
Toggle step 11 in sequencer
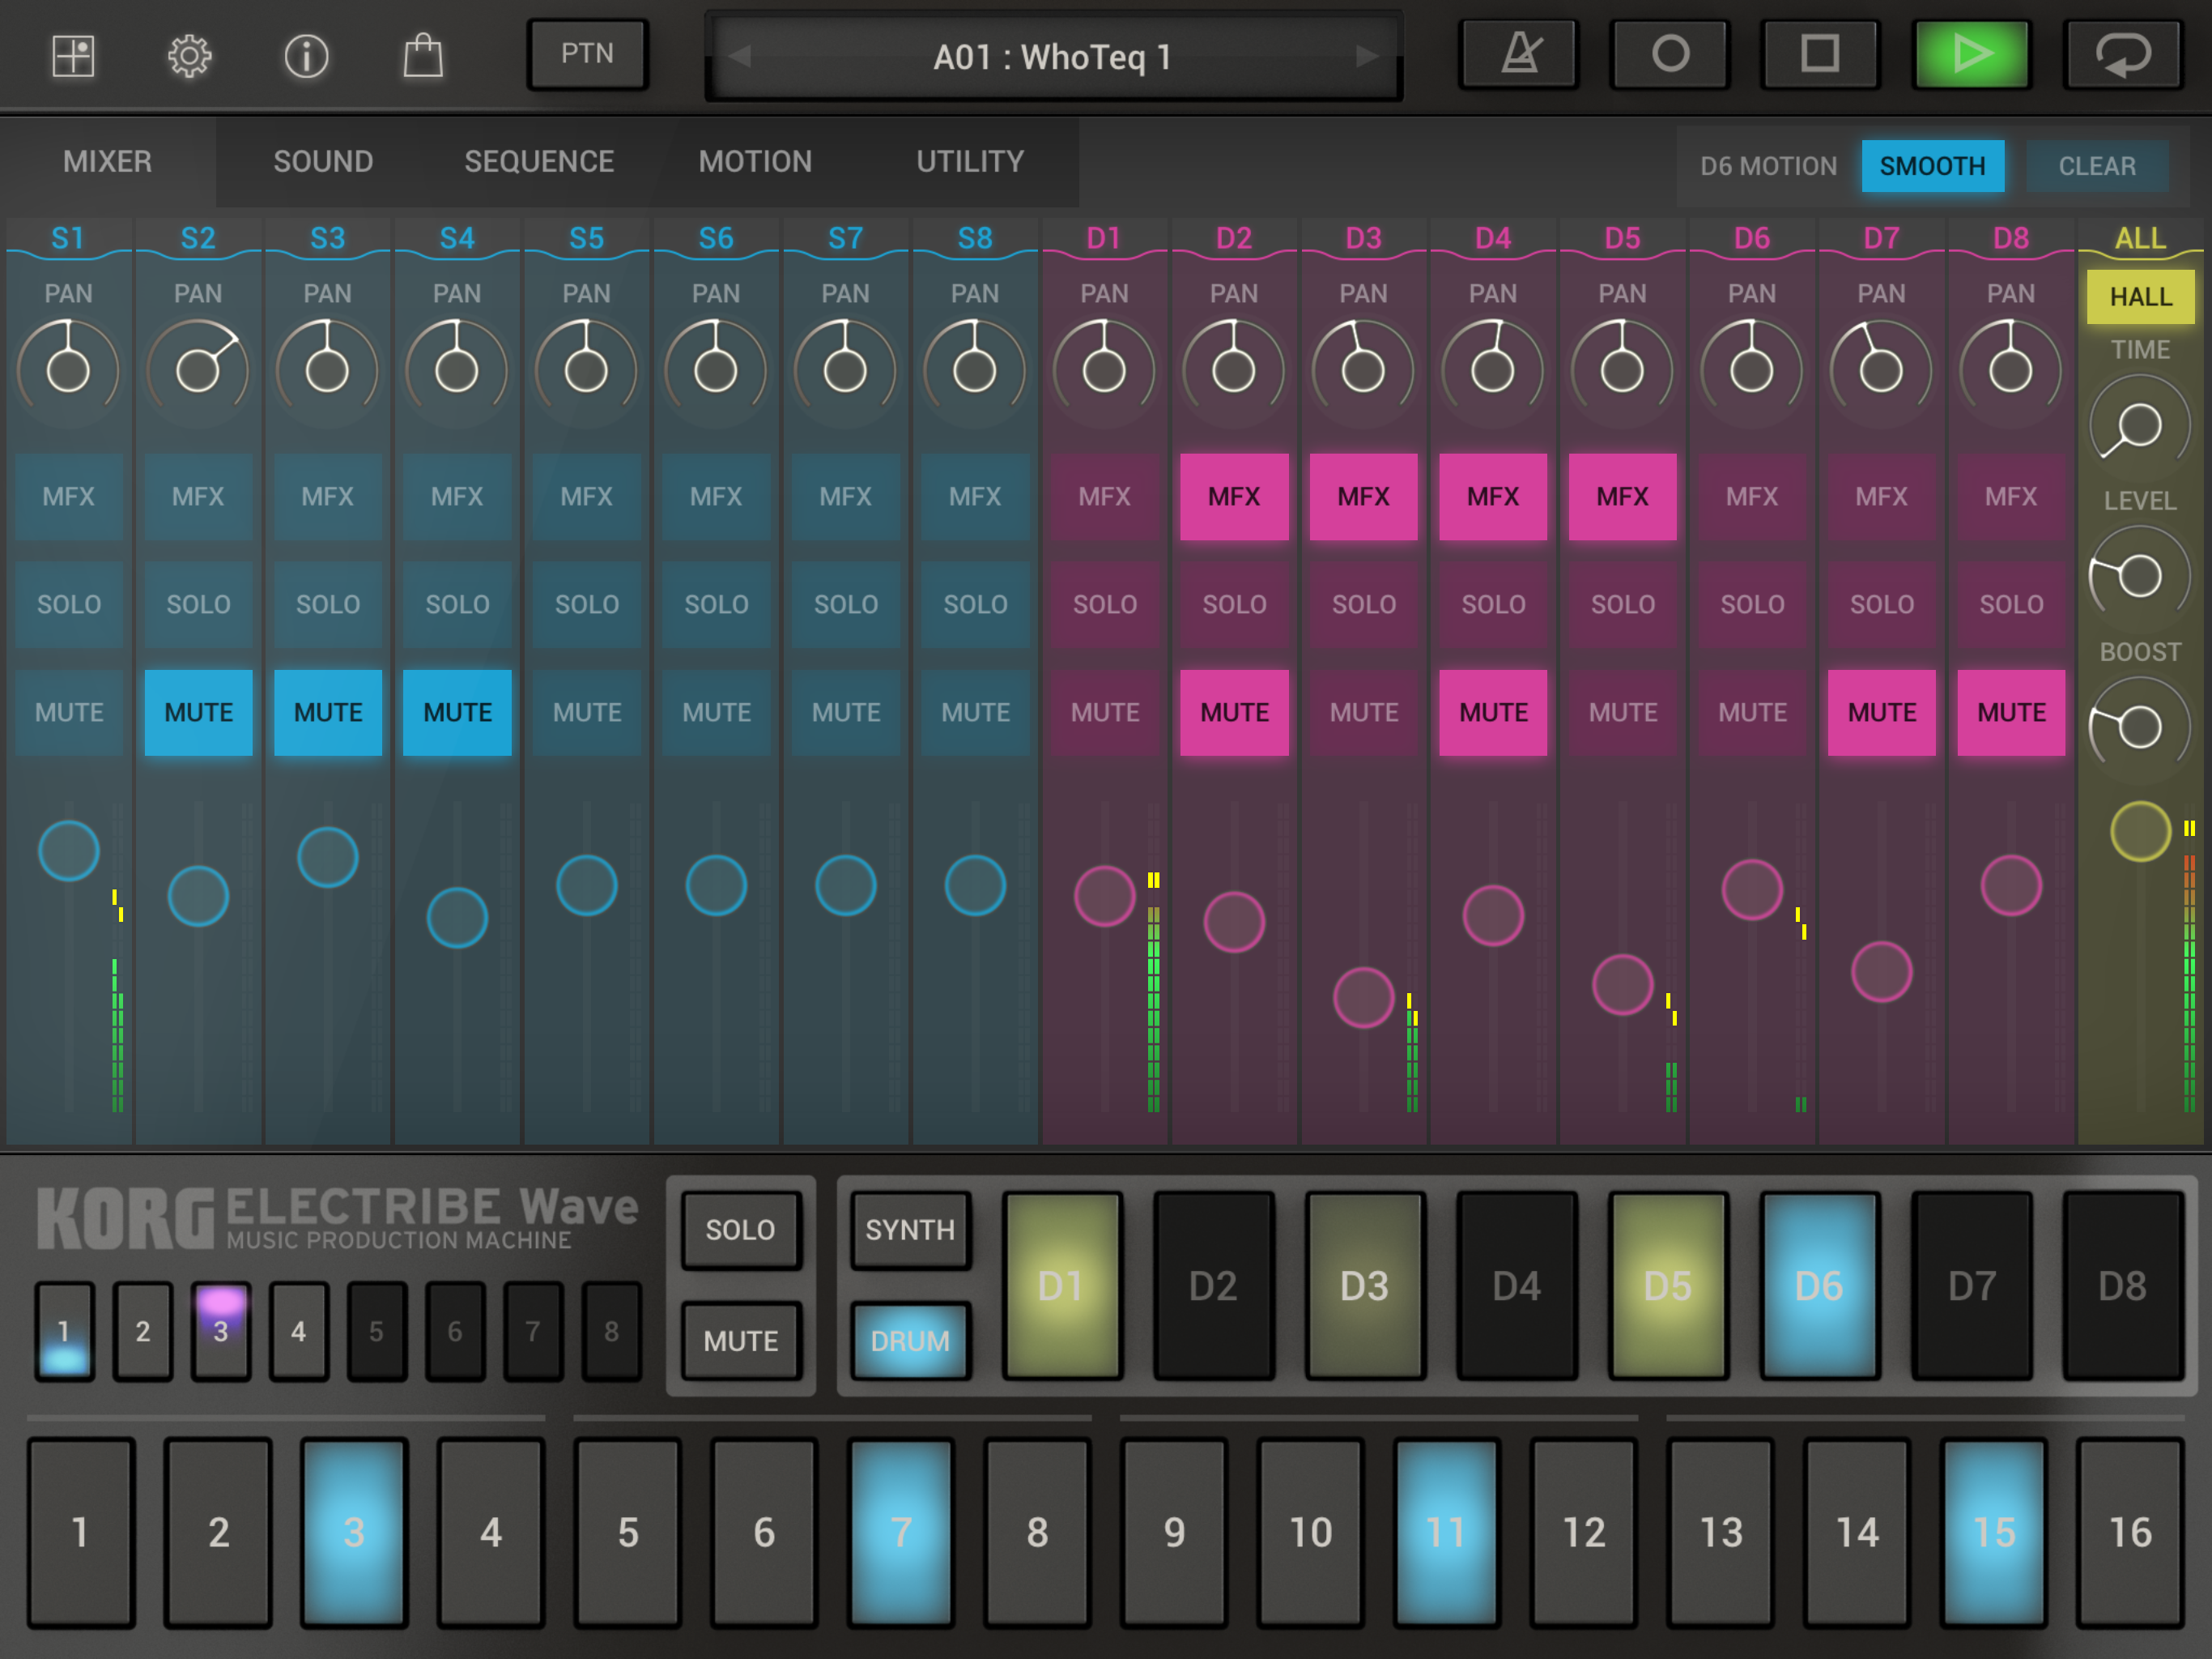coord(1447,1533)
